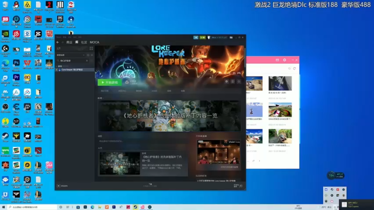Go to next page arrow in pink window
Screen dimensions: 374x210
(259, 161)
